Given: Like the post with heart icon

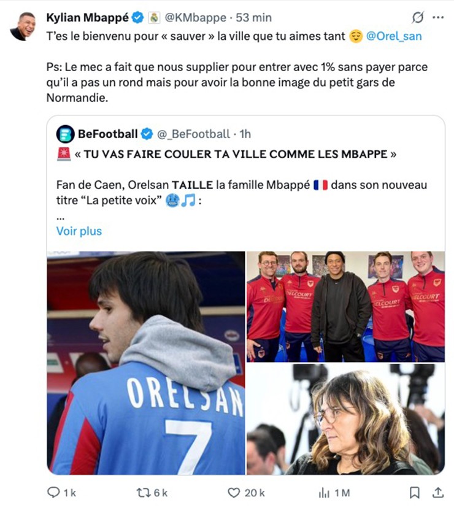Looking at the screenshot, I should pos(234,493).
